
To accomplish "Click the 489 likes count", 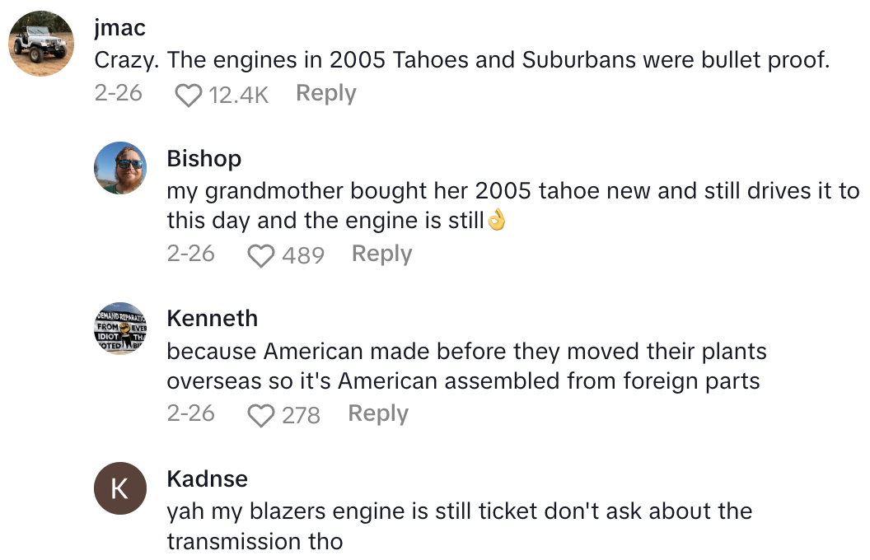I will [303, 255].
